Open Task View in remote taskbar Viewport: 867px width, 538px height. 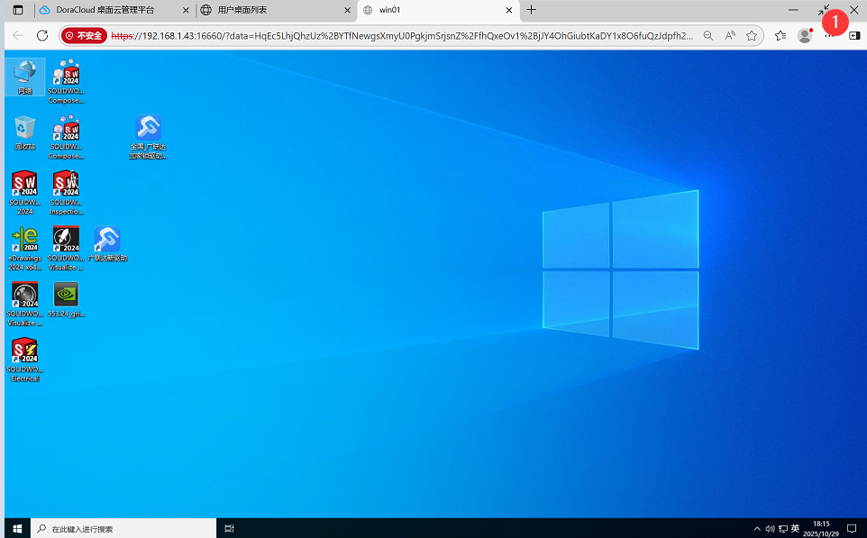point(230,528)
